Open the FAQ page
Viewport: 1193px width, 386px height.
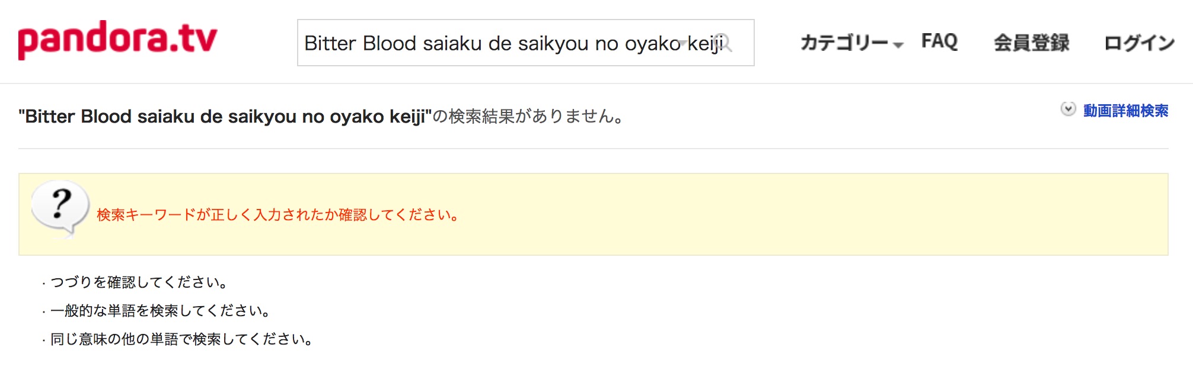(939, 41)
